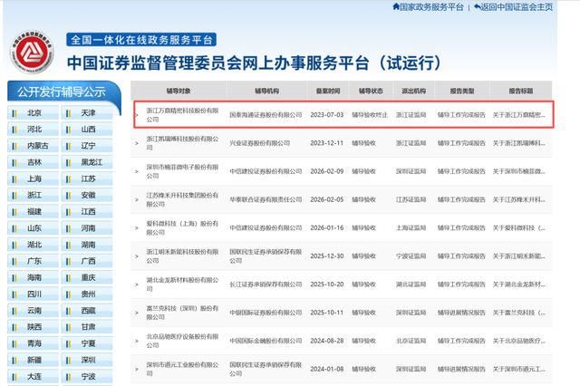View 宁波 region filings
Screen dimensions: 580x386
(87, 376)
